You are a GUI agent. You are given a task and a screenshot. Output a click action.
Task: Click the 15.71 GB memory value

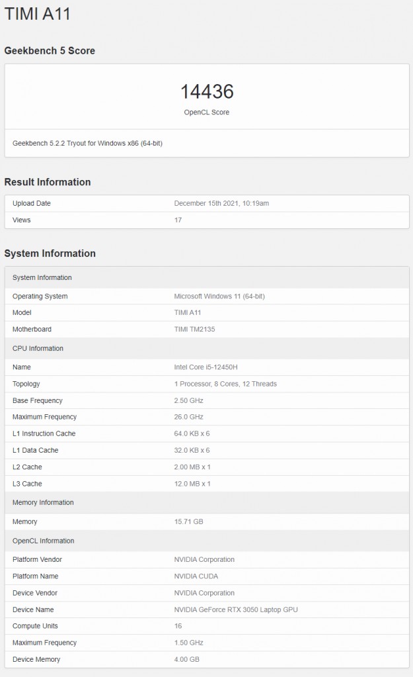[188, 522]
